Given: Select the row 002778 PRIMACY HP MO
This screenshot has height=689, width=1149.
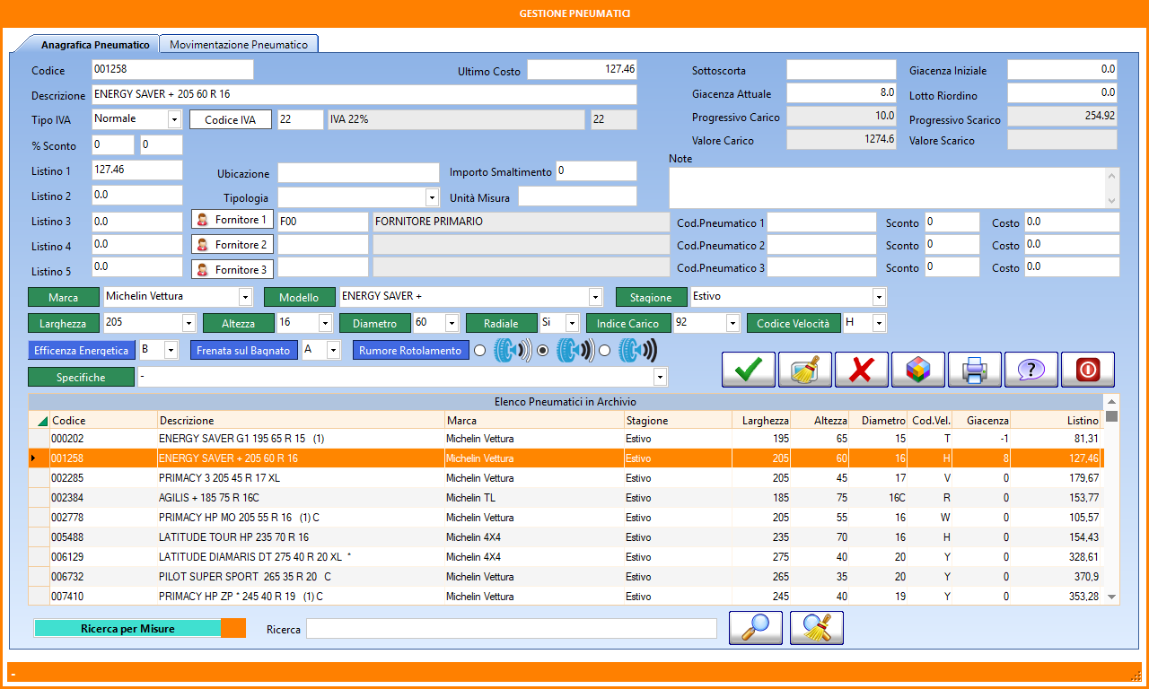Looking at the screenshot, I should click(566, 518).
